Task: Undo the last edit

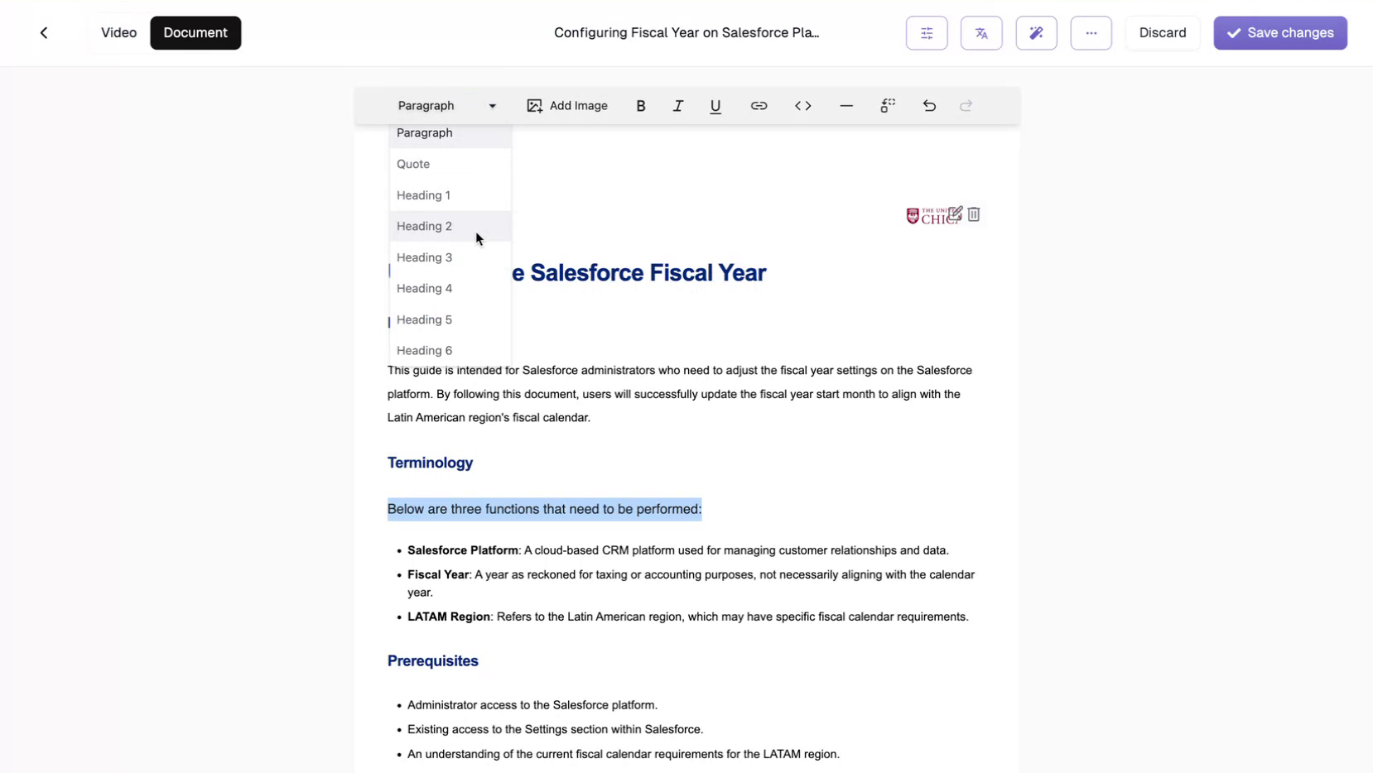Action: 929,105
